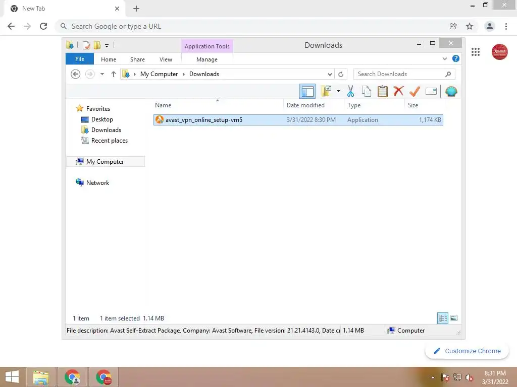Sort files by the Size column

425,105
